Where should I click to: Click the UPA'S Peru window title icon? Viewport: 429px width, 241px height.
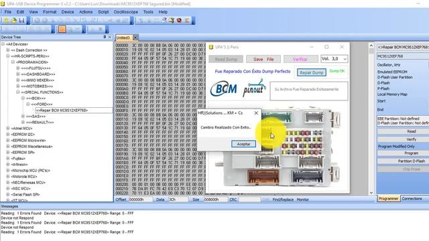[x=211, y=47]
